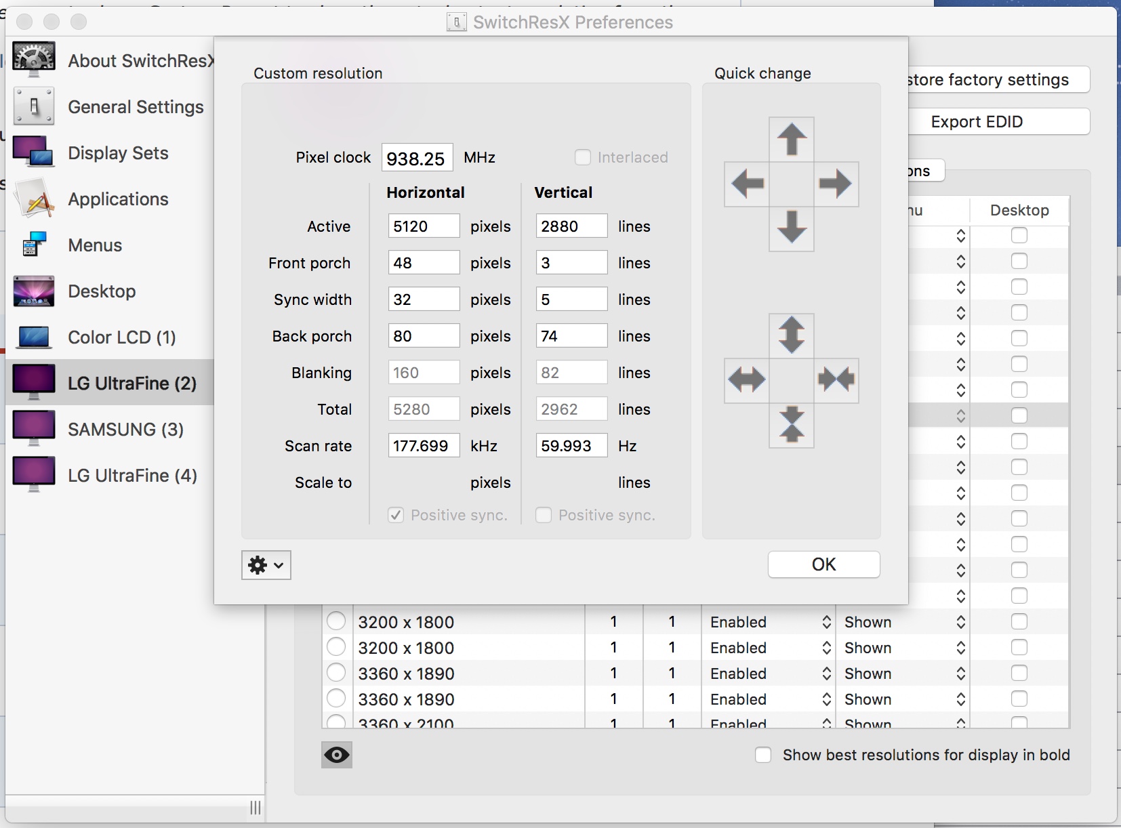Open Enabled dropdown for first 3200 x 1800
This screenshot has height=828, width=1121.
(x=770, y=622)
